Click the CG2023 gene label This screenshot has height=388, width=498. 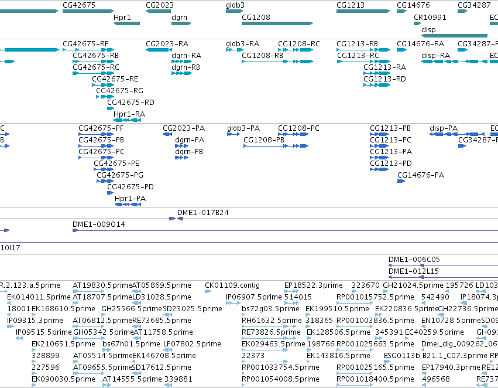[160, 5]
